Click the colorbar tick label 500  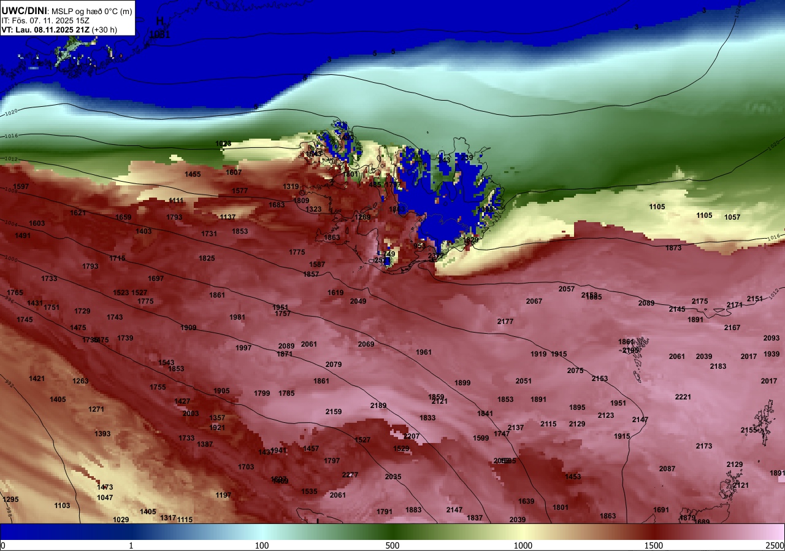tap(392, 545)
